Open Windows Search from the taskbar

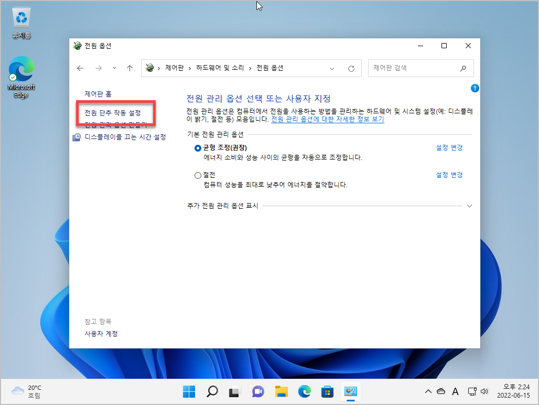212,391
